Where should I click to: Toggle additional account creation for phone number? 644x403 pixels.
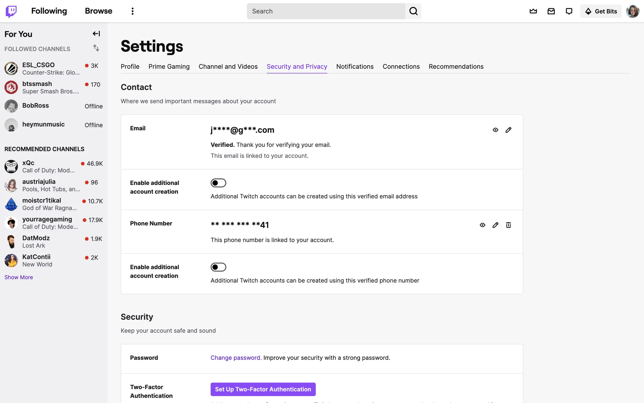(x=218, y=267)
